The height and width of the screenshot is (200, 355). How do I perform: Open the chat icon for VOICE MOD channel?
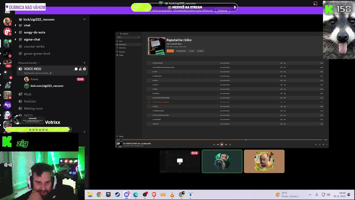click(x=76, y=69)
